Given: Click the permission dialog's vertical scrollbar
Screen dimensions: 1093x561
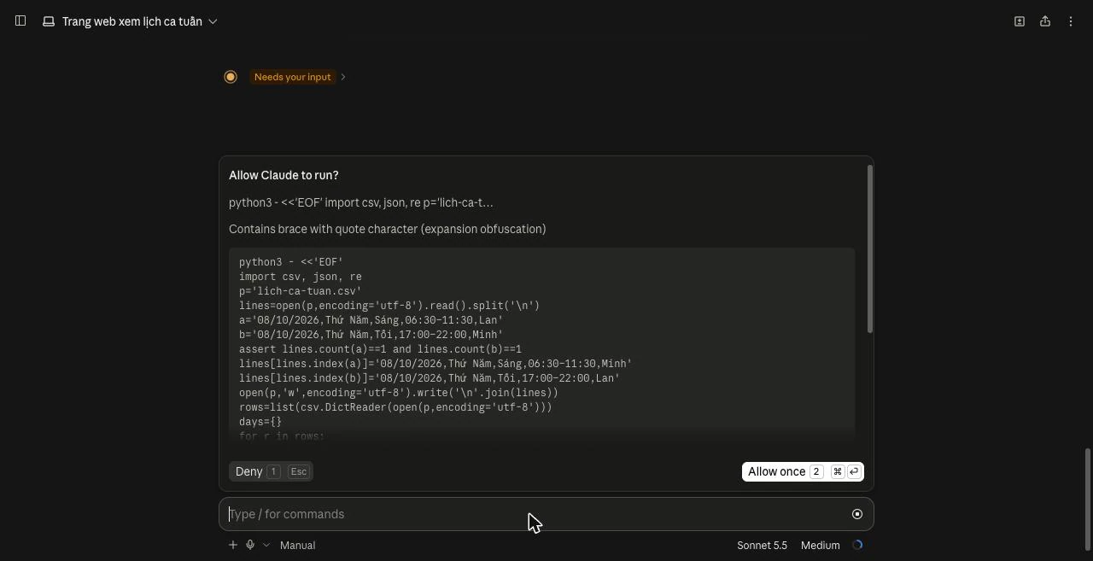Looking at the screenshot, I should pos(870,248).
